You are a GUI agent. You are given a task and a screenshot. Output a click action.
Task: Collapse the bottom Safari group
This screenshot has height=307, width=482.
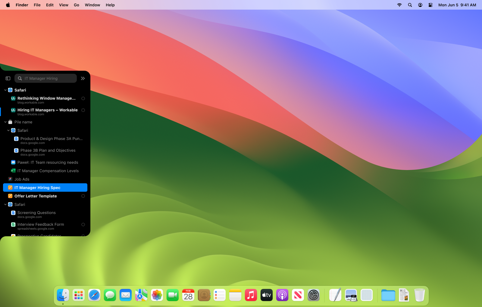click(x=5, y=204)
